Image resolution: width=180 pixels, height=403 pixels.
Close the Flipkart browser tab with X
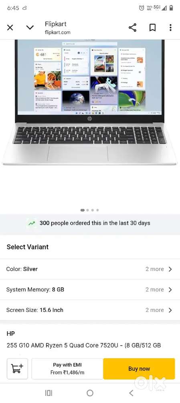10,27
